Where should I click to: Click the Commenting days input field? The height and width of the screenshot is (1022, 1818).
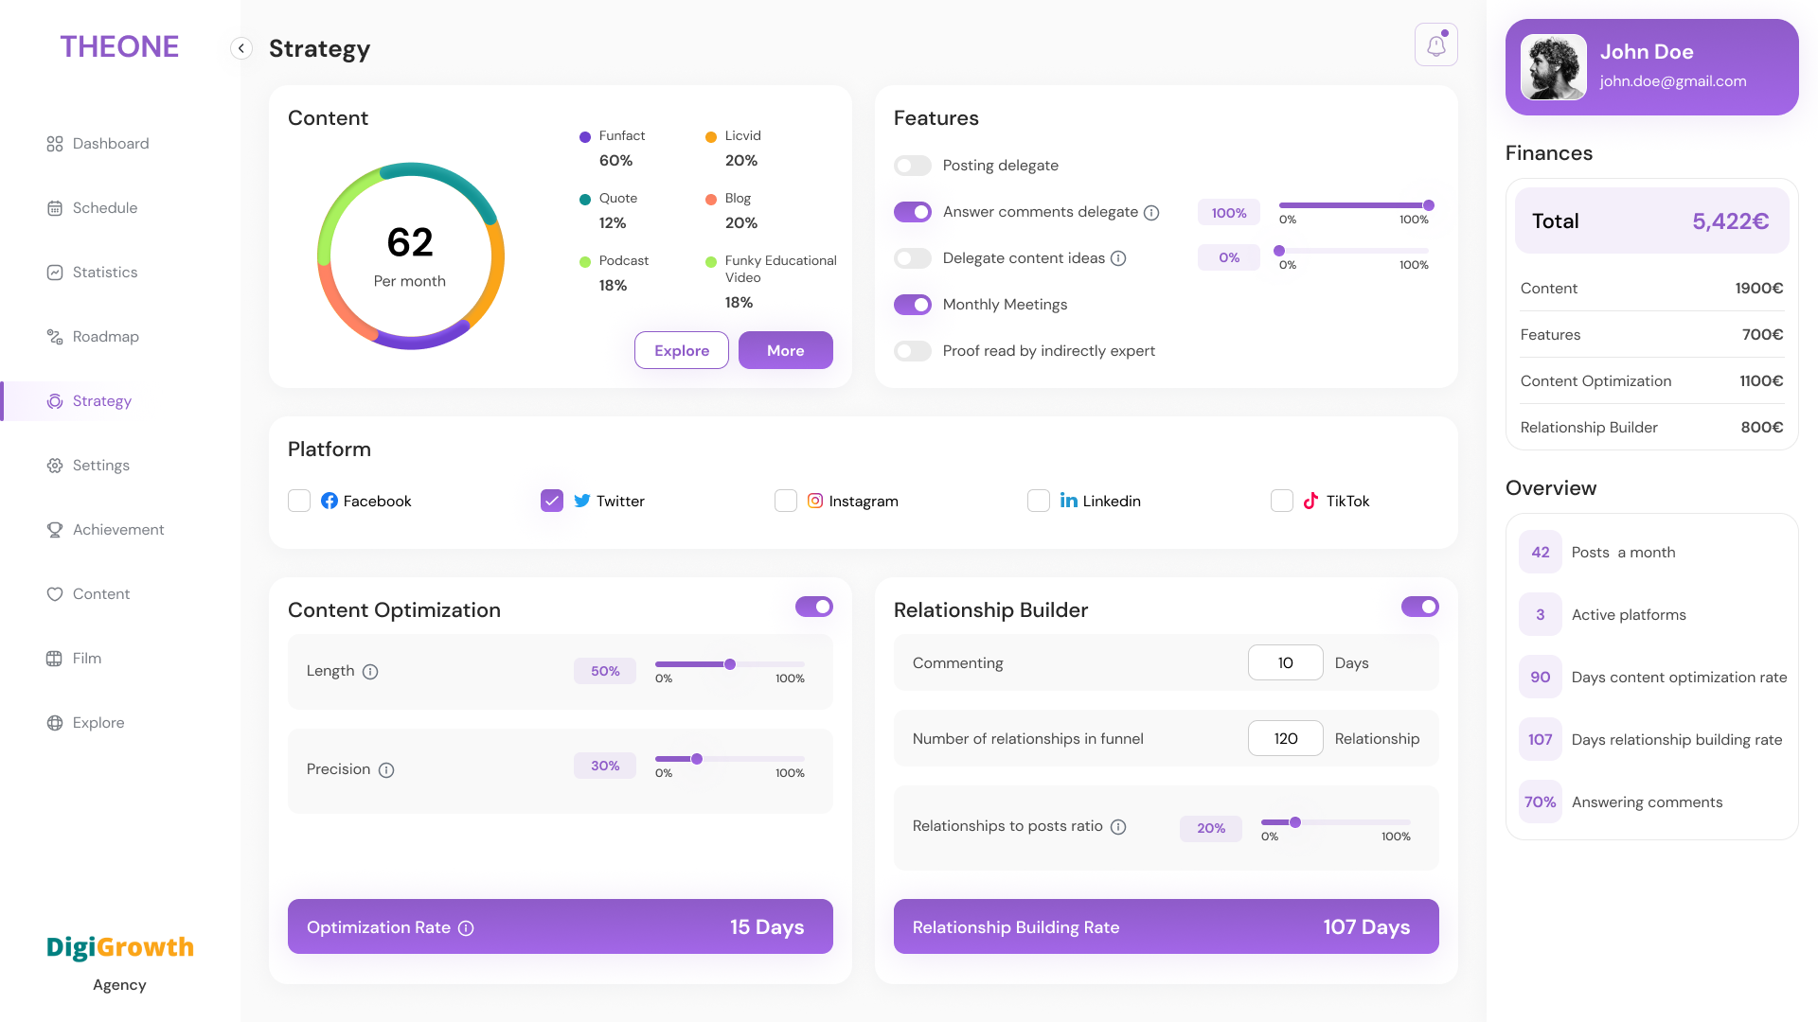(1285, 662)
